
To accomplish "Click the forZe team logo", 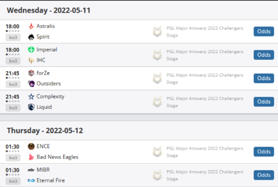I will click(31, 73).
